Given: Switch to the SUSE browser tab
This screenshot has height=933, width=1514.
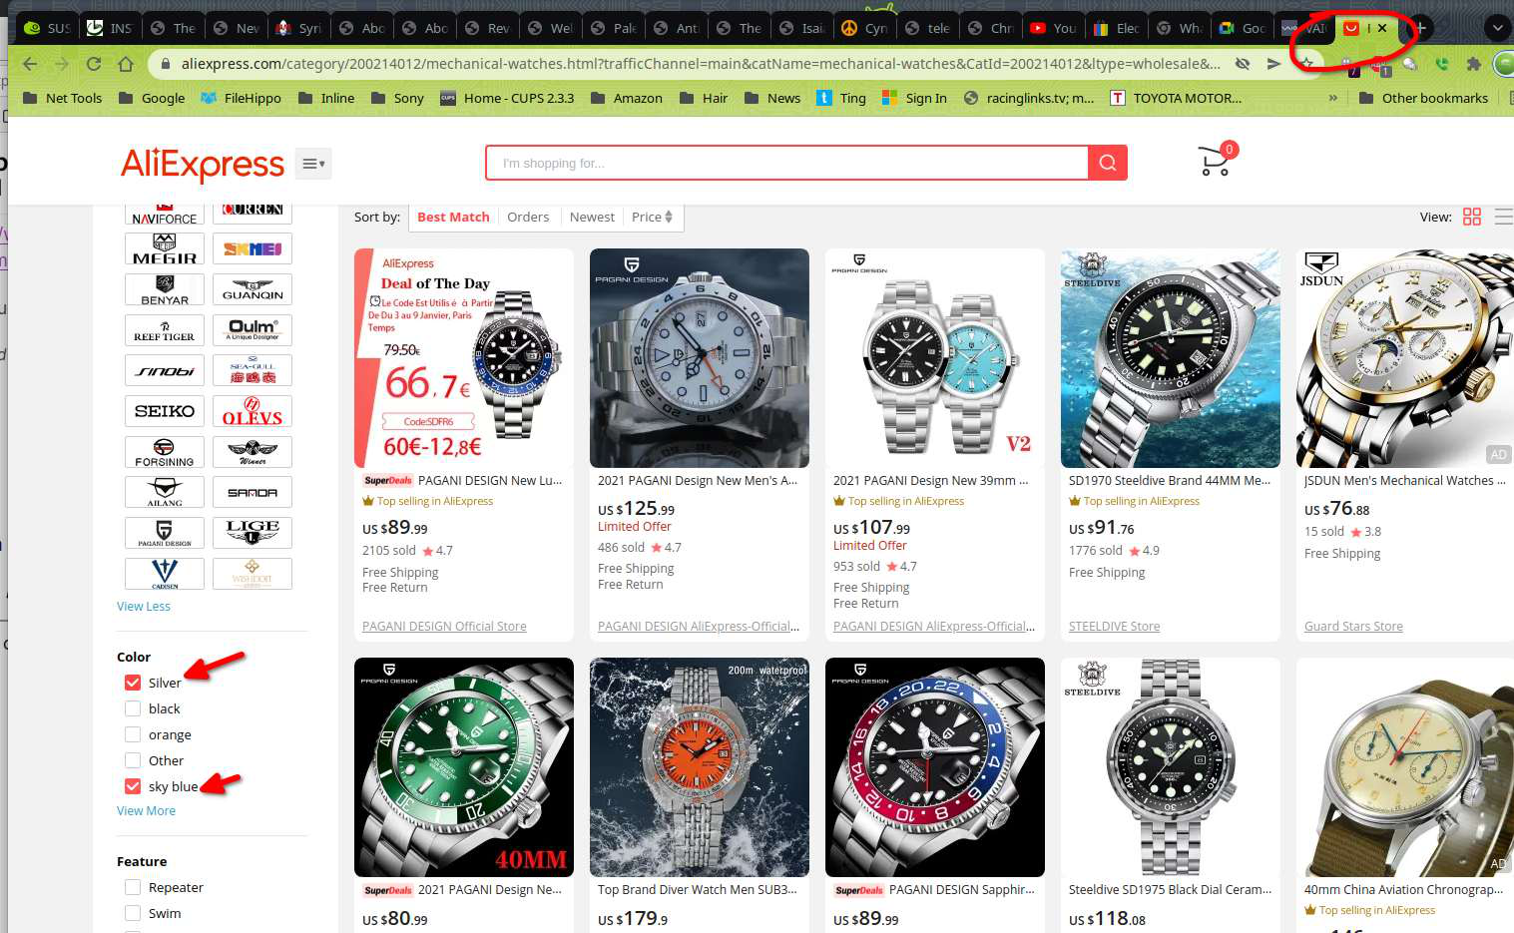Looking at the screenshot, I should pyautogui.click(x=47, y=28).
